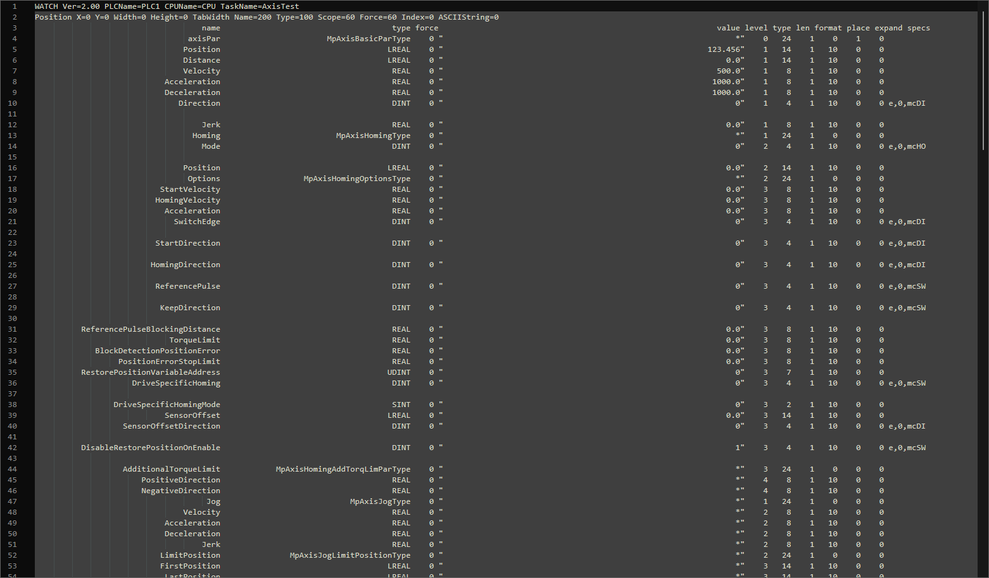Click the 'place' column header
The height and width of the screenshot is (578, 989).
click(x=858, y=28)
